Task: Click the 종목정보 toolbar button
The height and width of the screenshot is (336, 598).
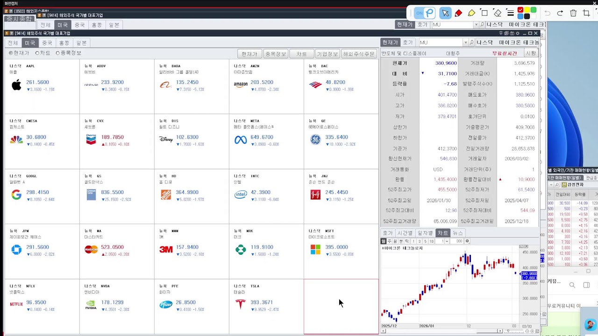Action: click(x=276, y=54)
